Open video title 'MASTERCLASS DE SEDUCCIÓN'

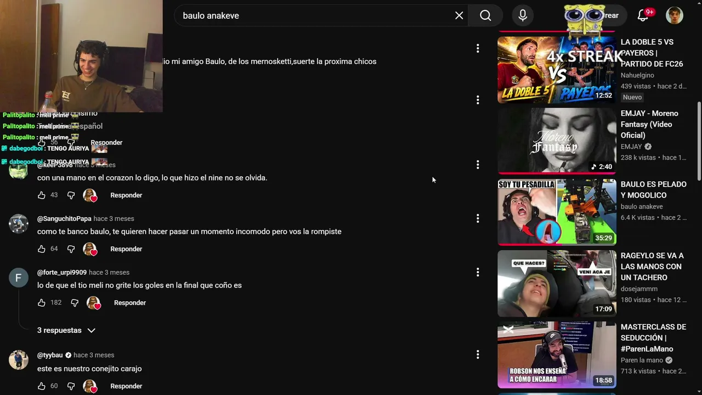tap(653, 338)
